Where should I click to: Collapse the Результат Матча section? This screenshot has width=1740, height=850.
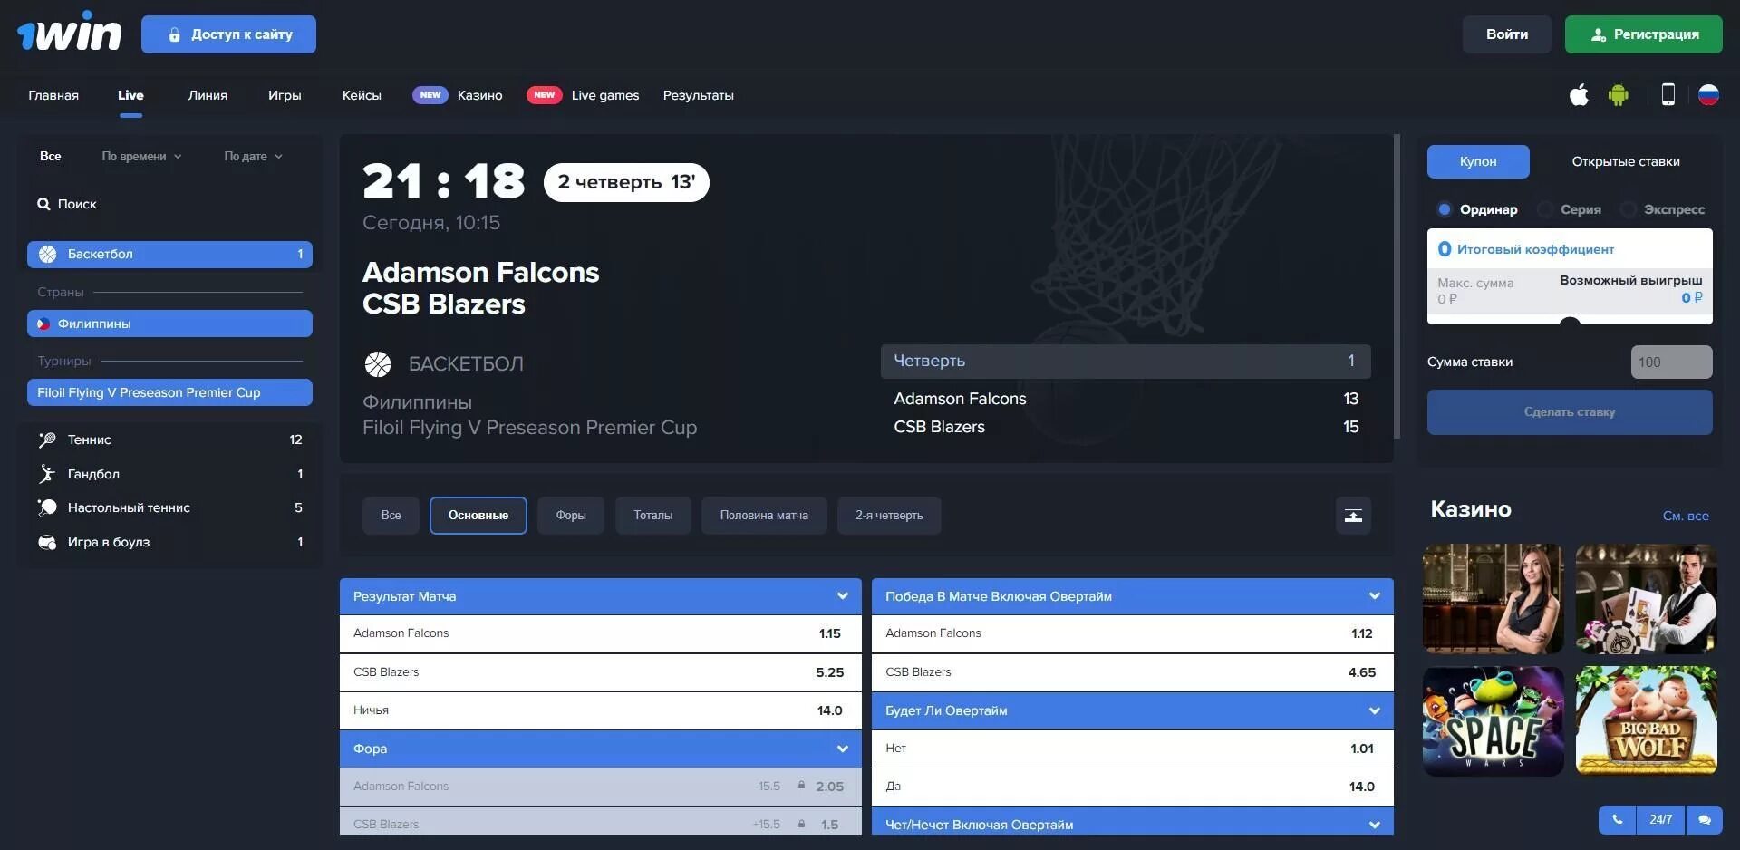tap(843, 596)
